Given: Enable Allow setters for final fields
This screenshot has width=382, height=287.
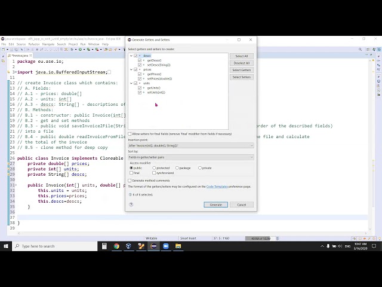Looking at the screenshot, I should (130, 134).
